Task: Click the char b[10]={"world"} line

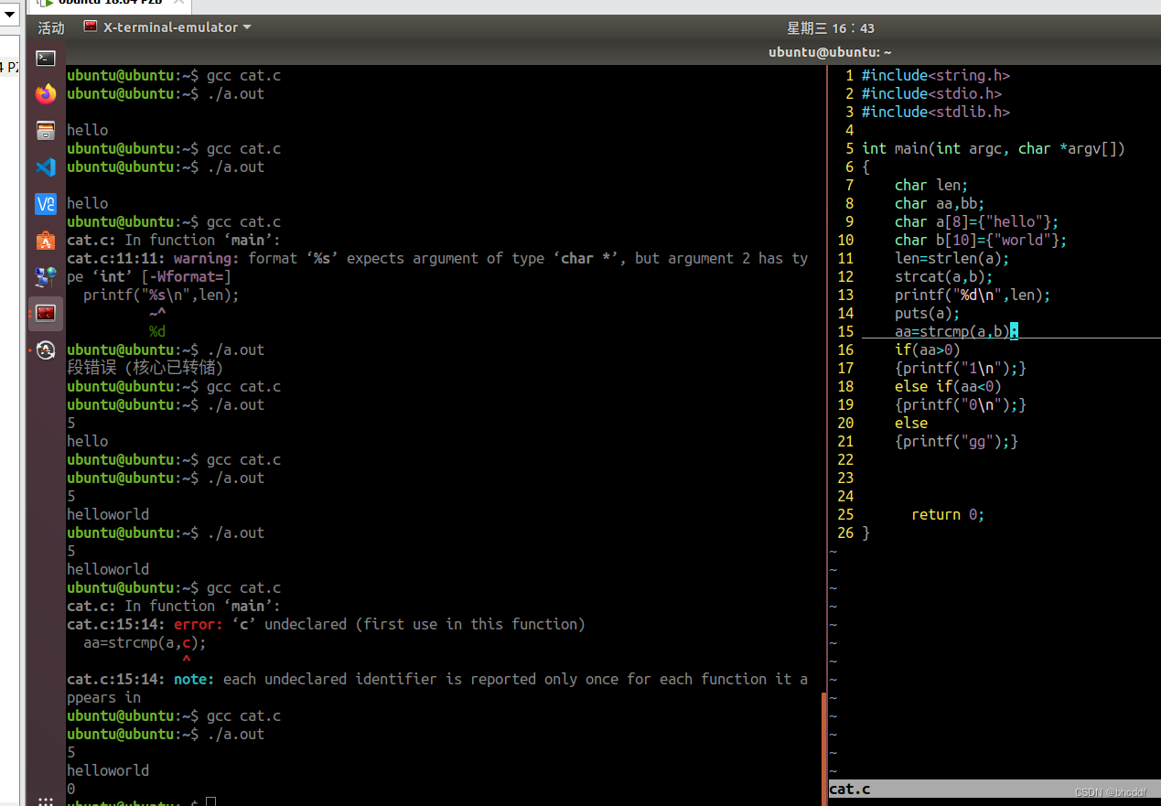Action: (981, 240)
